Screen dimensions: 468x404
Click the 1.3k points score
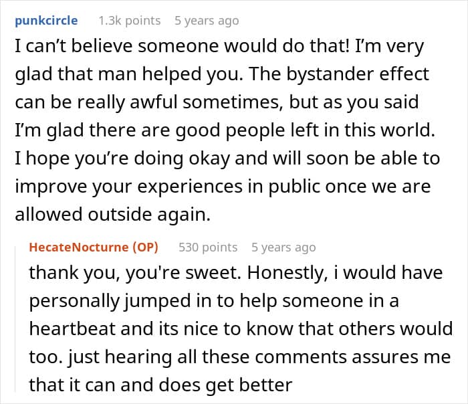pyautogui.click(x=129, y=21)
